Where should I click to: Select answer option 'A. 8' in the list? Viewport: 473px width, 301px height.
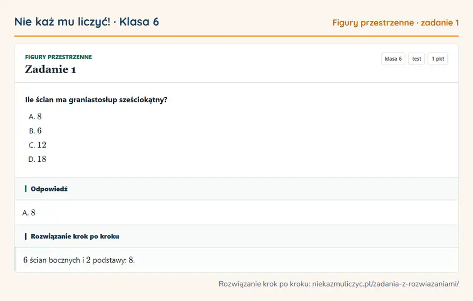click(x=35, y=117)
